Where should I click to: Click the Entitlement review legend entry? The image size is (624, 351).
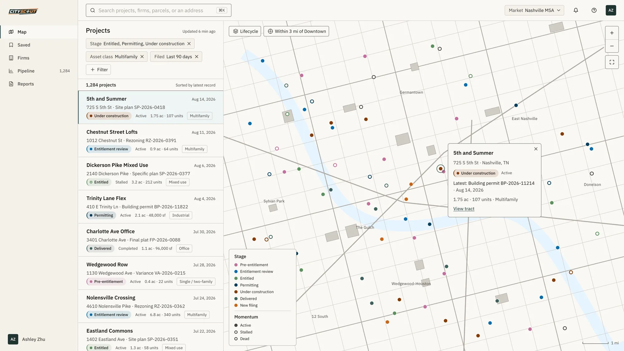(x=253, y=271)
